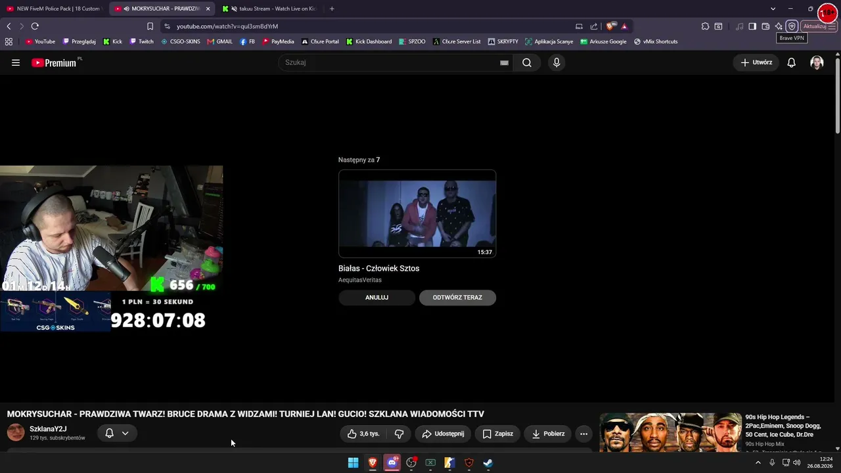Open more actions three-dot menu
This screenshot has width=841, height=473.
pyautogui.click(x=583, y=434)
